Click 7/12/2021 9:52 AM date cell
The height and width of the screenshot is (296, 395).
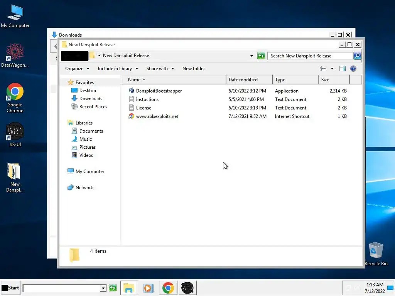click(247, 116)
